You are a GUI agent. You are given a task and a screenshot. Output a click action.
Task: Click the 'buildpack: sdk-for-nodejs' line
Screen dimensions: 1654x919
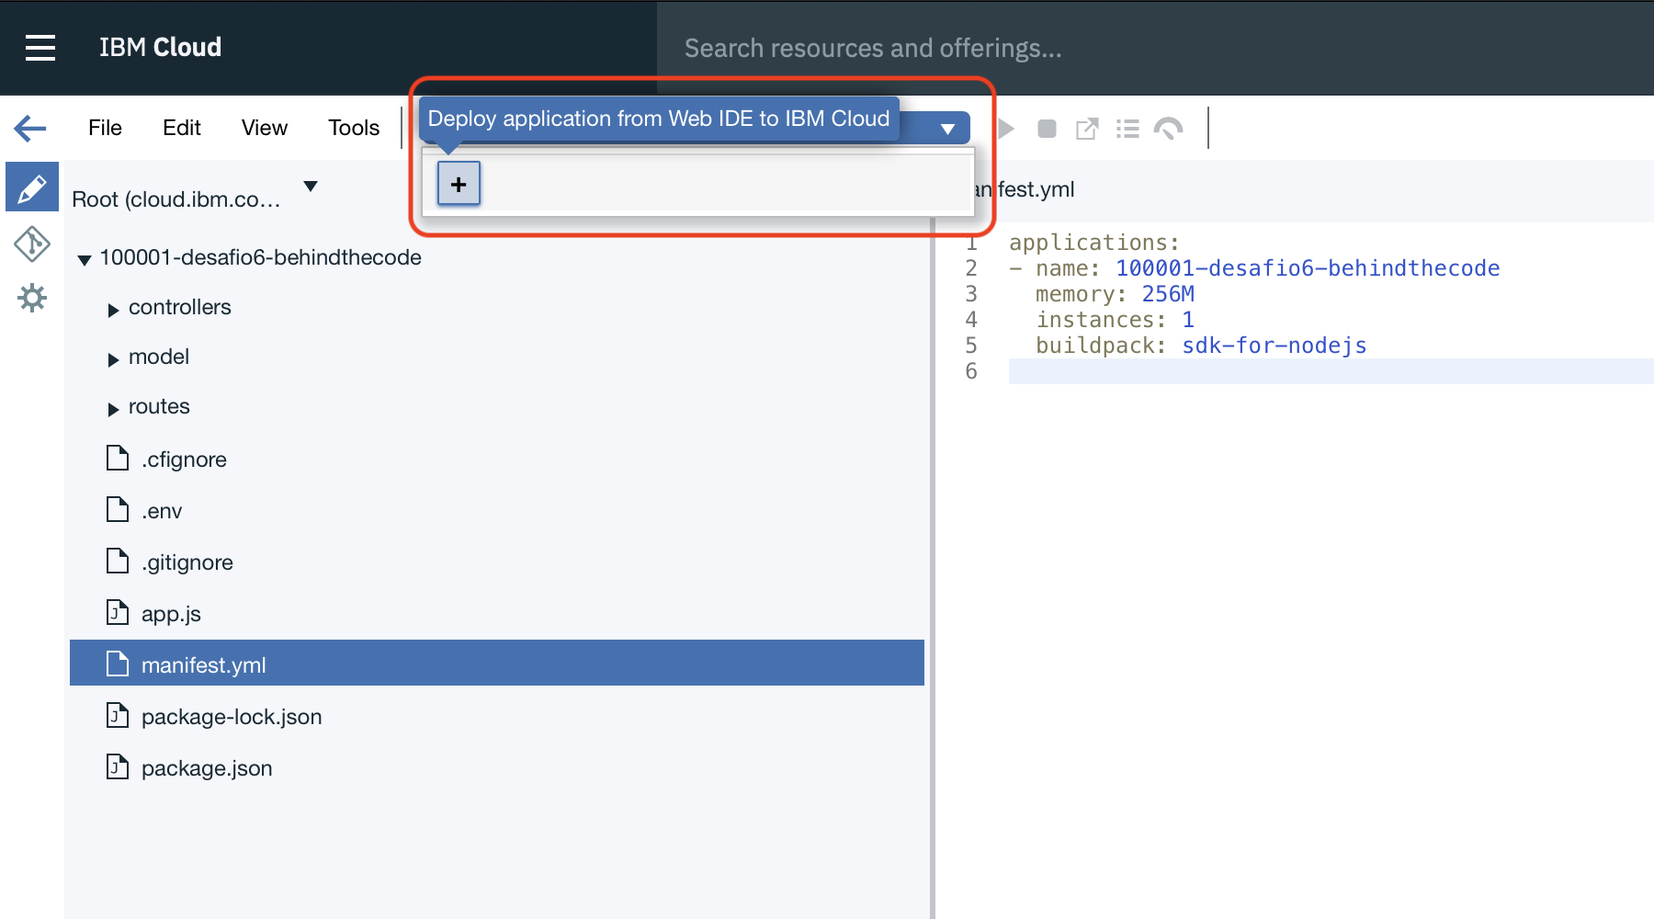1201,346
